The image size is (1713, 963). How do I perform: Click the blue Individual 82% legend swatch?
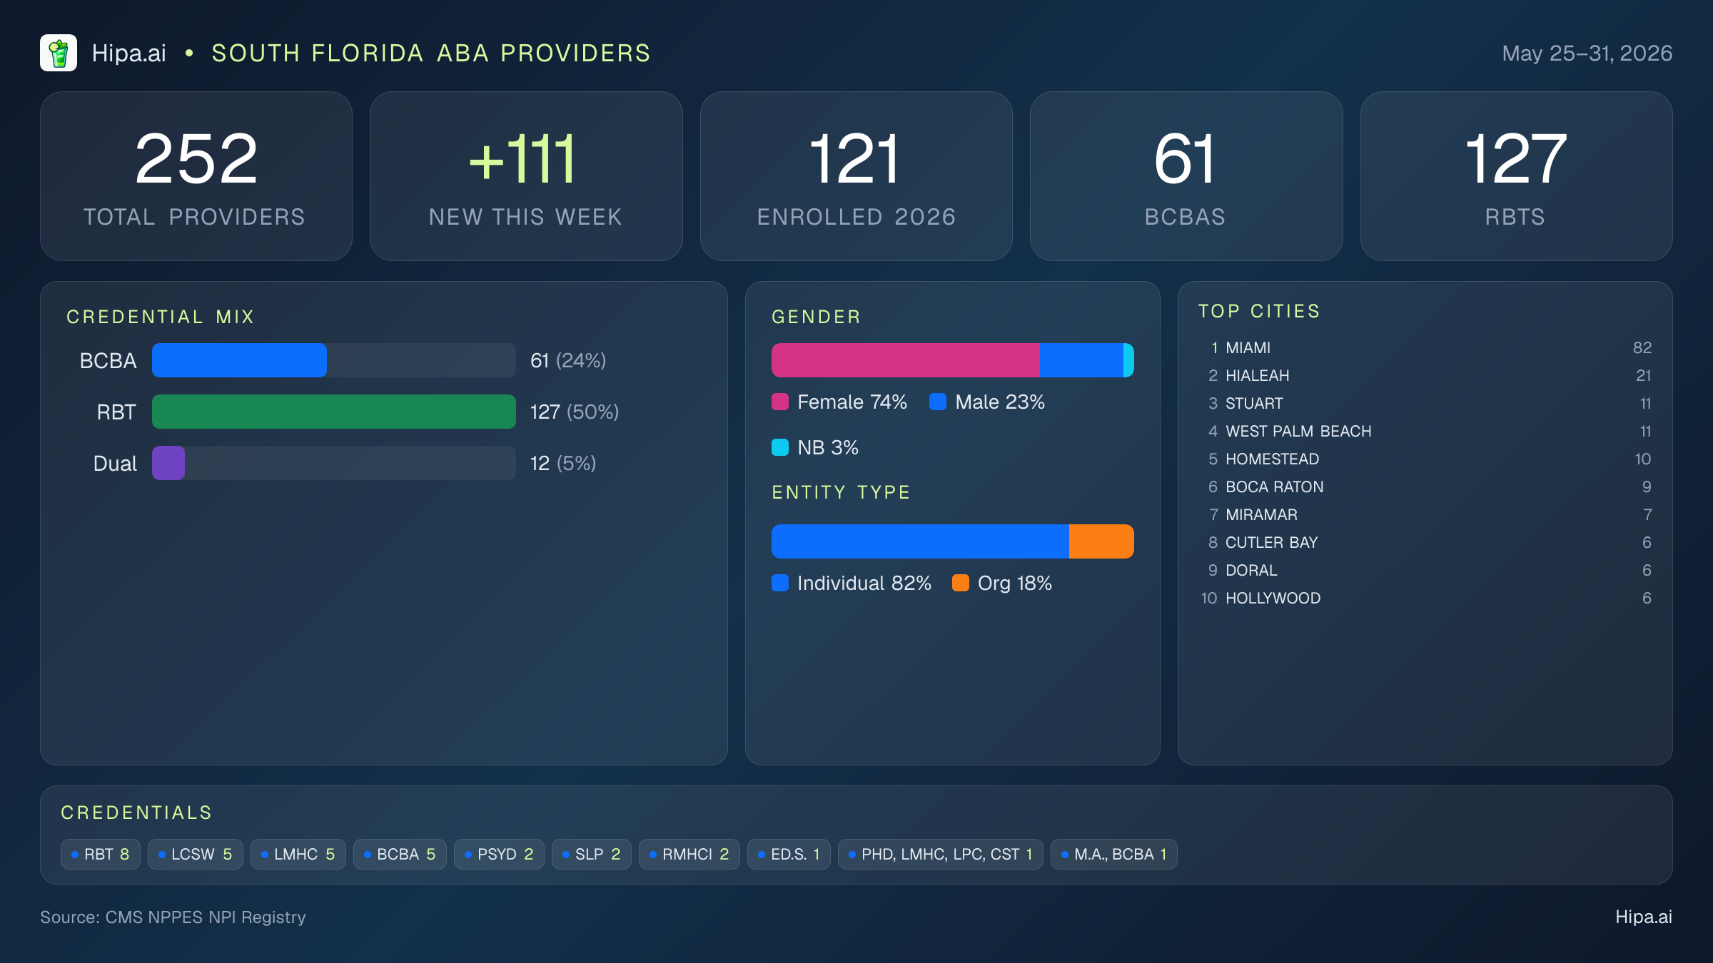[x=780, y=583]
